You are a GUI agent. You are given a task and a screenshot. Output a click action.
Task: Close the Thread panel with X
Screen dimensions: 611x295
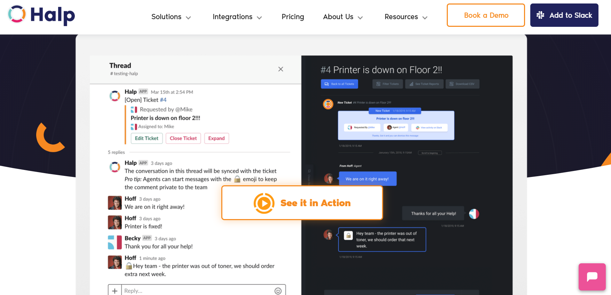coord(280,69)
